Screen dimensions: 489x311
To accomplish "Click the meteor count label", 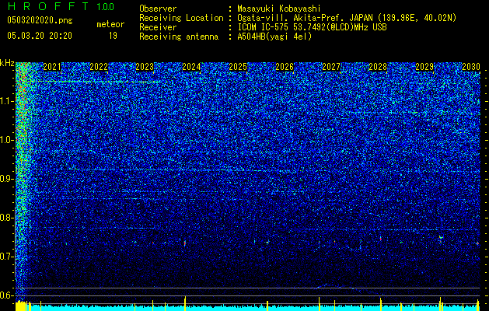I will [110, 24].
